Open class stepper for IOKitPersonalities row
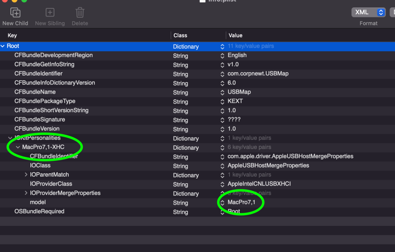This screenshot has height=252, width=395. click(x=222, y=139)
